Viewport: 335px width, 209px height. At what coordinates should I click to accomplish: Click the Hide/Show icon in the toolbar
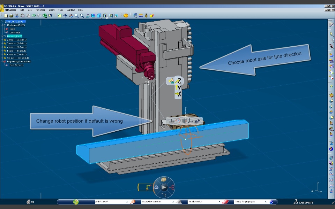click(111, 16)
